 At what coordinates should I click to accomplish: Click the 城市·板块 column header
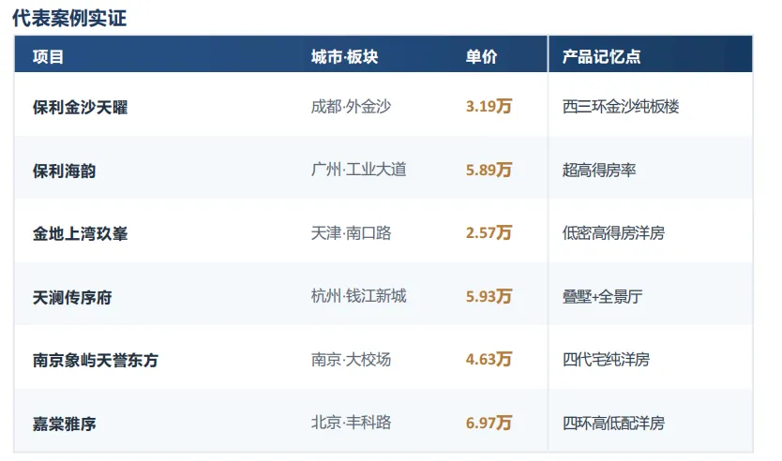(x=345, y=57)
